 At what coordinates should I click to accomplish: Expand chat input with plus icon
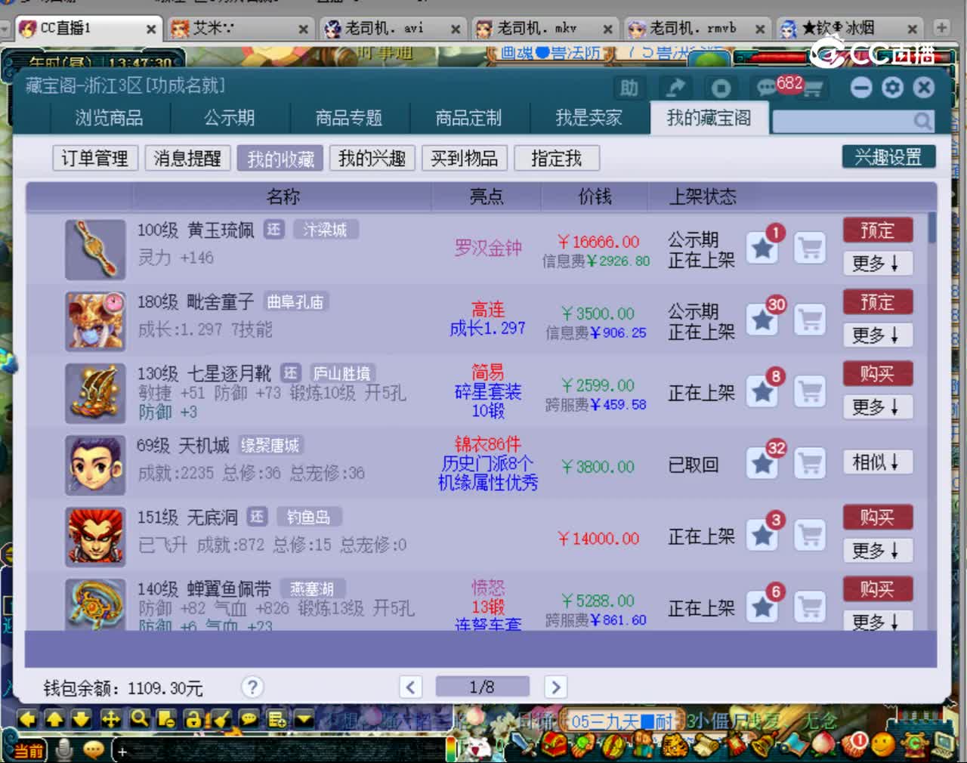point(122,751)
